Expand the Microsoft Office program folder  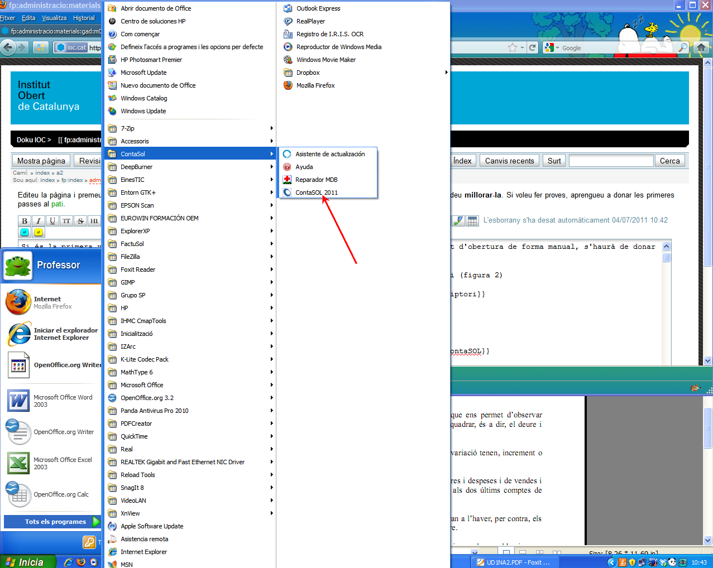[142, 385]
